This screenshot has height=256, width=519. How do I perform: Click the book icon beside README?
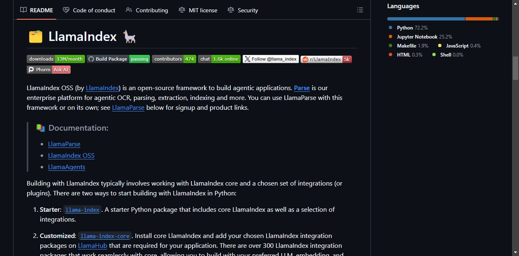(23, 10)
